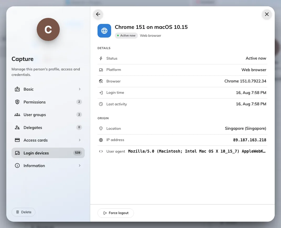Screen dimensions: 281x228
Task: Click the Location pin icon
Action: [x=101, y=128]
